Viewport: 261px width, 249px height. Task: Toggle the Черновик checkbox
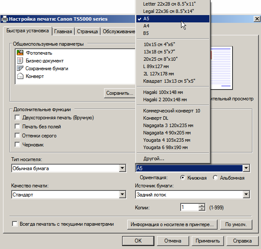(17, 144)
